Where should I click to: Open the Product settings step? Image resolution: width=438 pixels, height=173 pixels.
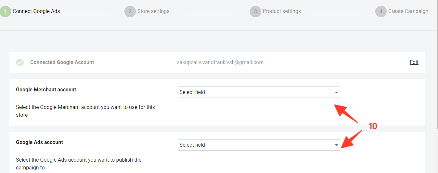282,11
